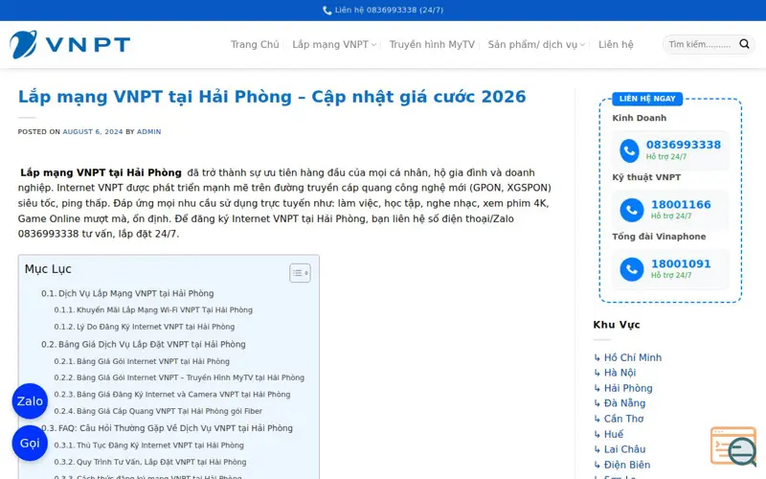Jump to 0.3.2 Quy Trình Tư Vấn, Lắp Đặt

tap(150, 462)
